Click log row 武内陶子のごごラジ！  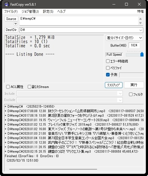tap(74, 143)
